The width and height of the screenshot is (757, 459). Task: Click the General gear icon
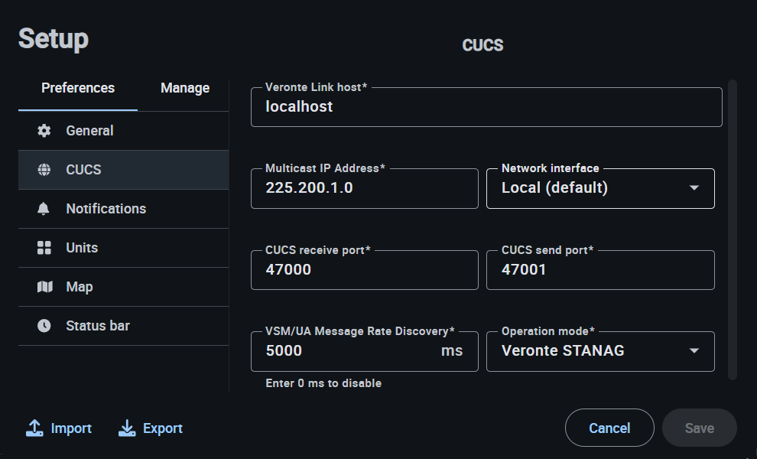pyautogui.click(x=44, y=131)
